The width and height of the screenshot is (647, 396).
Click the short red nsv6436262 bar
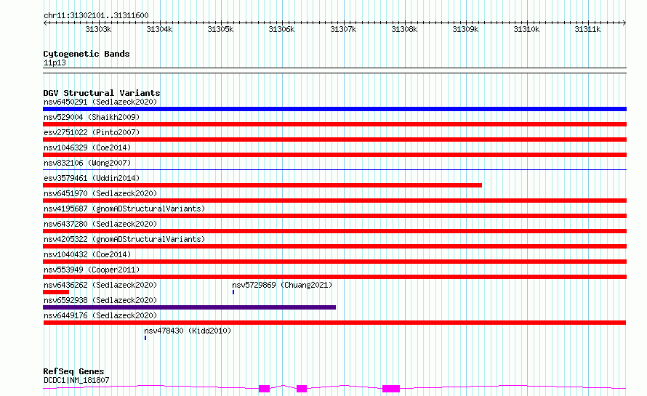click(x=56, y=292)
